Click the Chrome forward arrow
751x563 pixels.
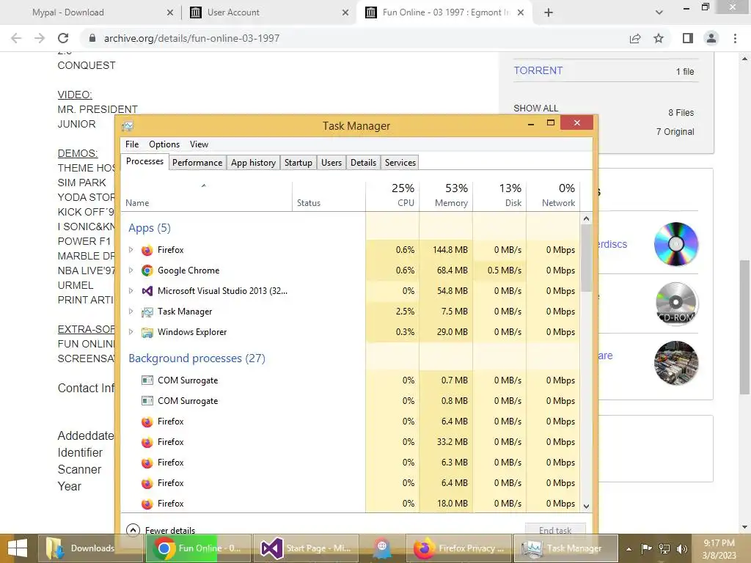tap(40, 38)
